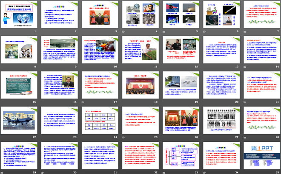Select slide 11 thumbnail with man in rice field
This screenshot has height=174, width=281.
[x=140, y=50]
